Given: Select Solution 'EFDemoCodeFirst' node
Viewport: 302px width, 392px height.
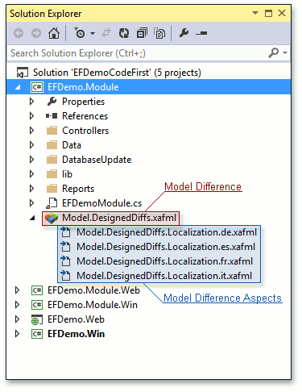Looking at the screenshot, I should coord(117,73).
